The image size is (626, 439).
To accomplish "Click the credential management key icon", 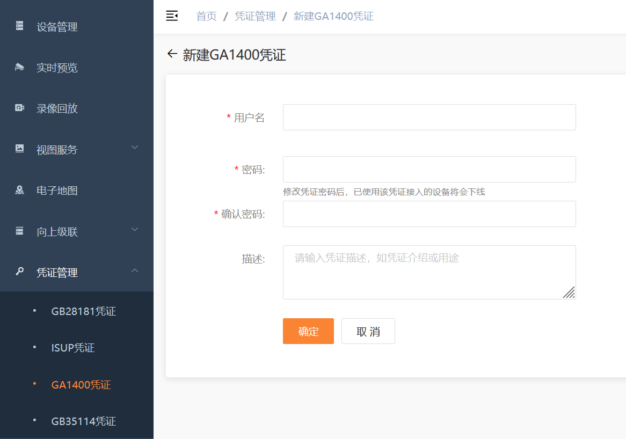I will [x=20, y=272].
